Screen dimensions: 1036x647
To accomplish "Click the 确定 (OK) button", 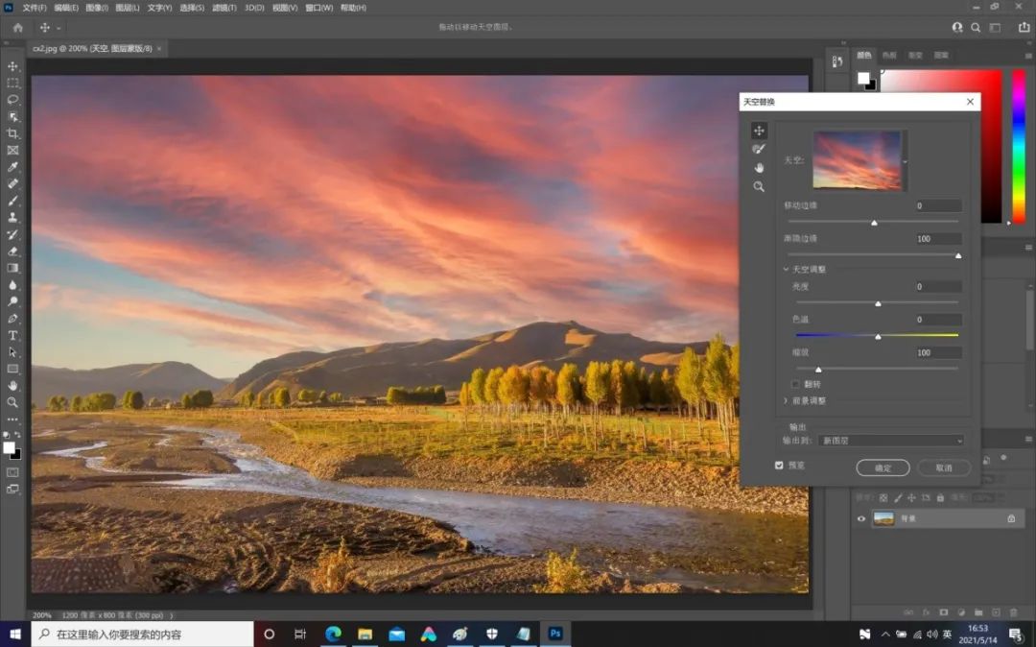I will (883, 467).
